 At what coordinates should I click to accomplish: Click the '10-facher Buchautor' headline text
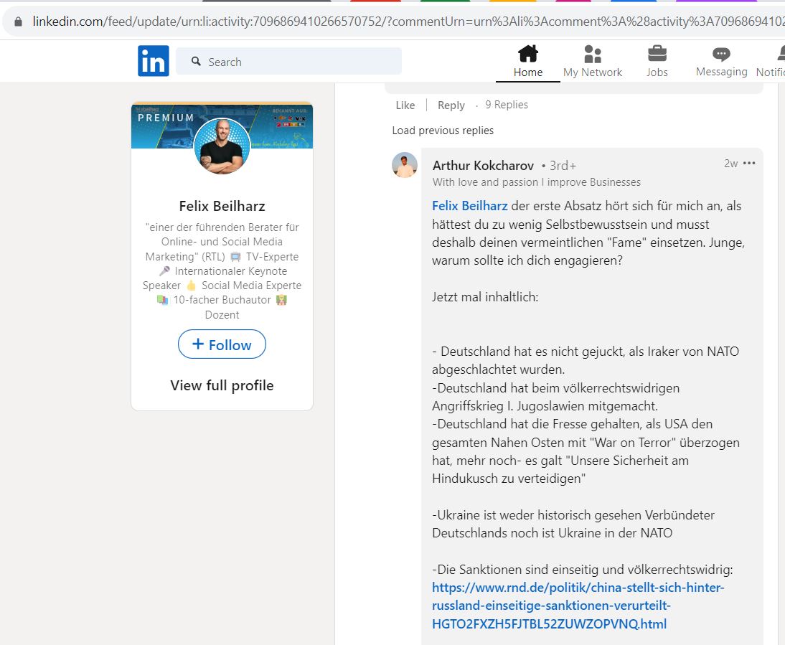tap(222, 300)
